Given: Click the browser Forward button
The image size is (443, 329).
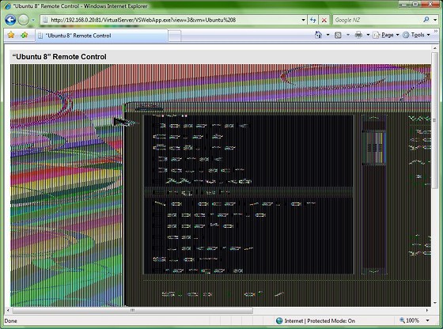Looking at the screenshot, I should 23,20.
